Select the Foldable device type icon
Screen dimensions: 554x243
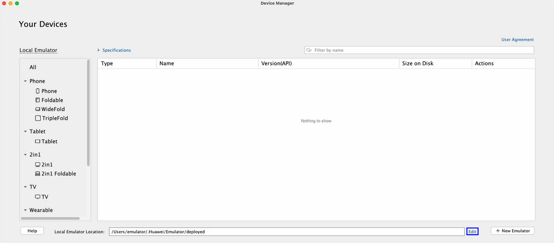pos(38,100)
